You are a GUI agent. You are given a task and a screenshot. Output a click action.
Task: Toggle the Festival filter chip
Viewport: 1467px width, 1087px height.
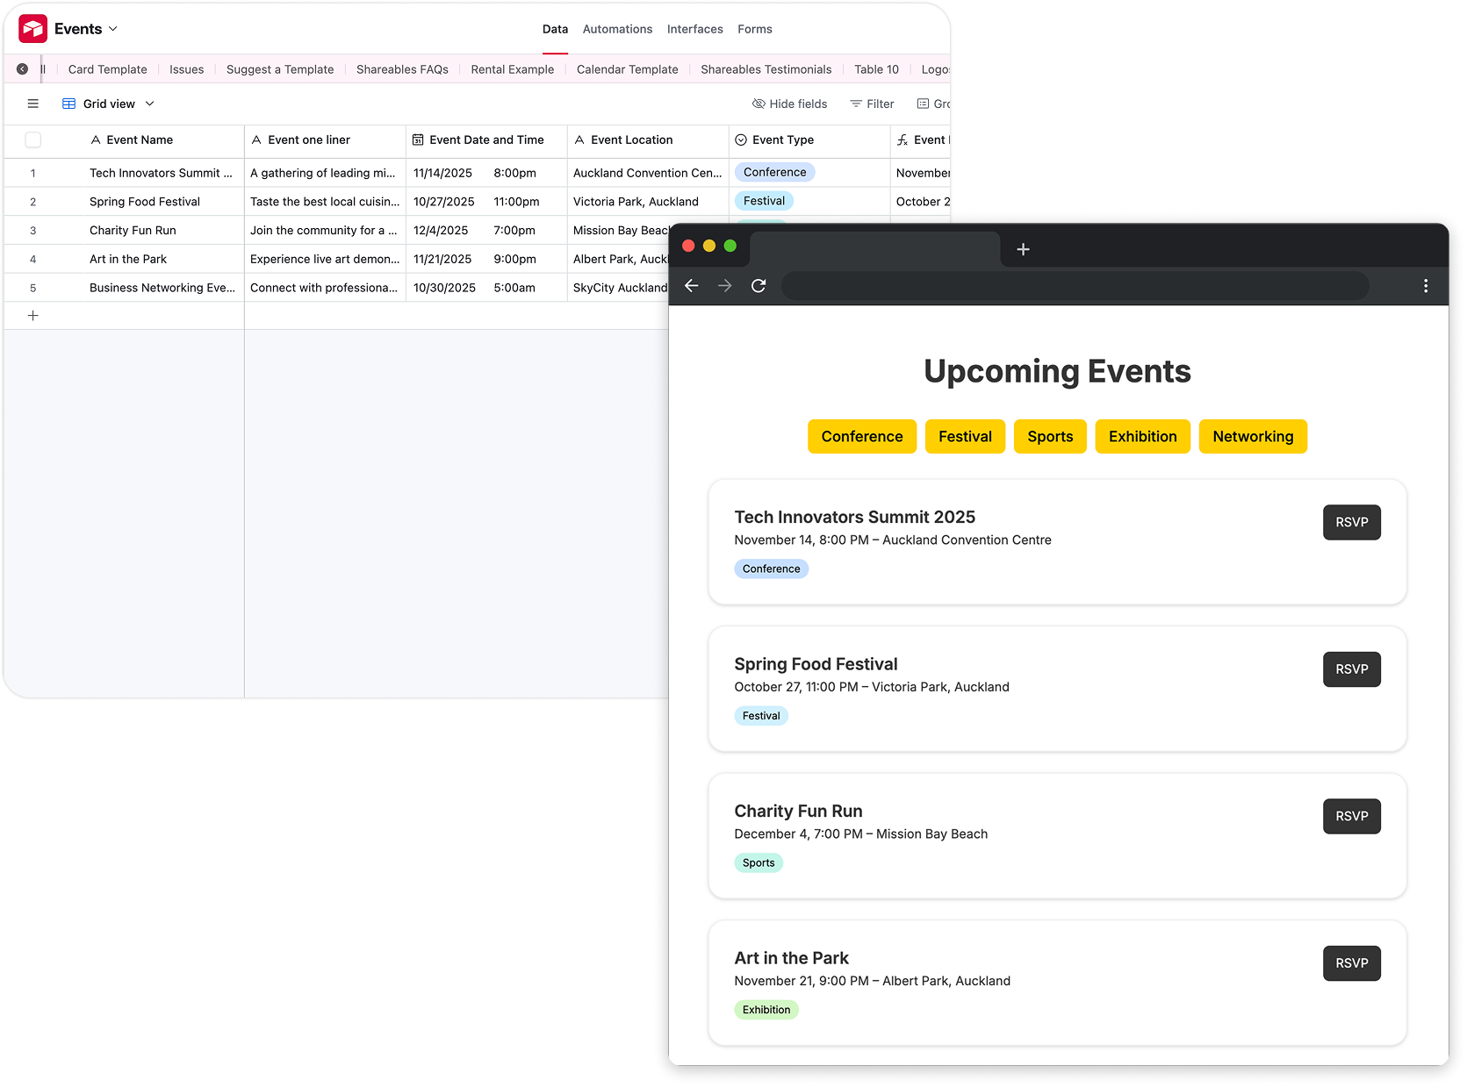click(964, 437)
